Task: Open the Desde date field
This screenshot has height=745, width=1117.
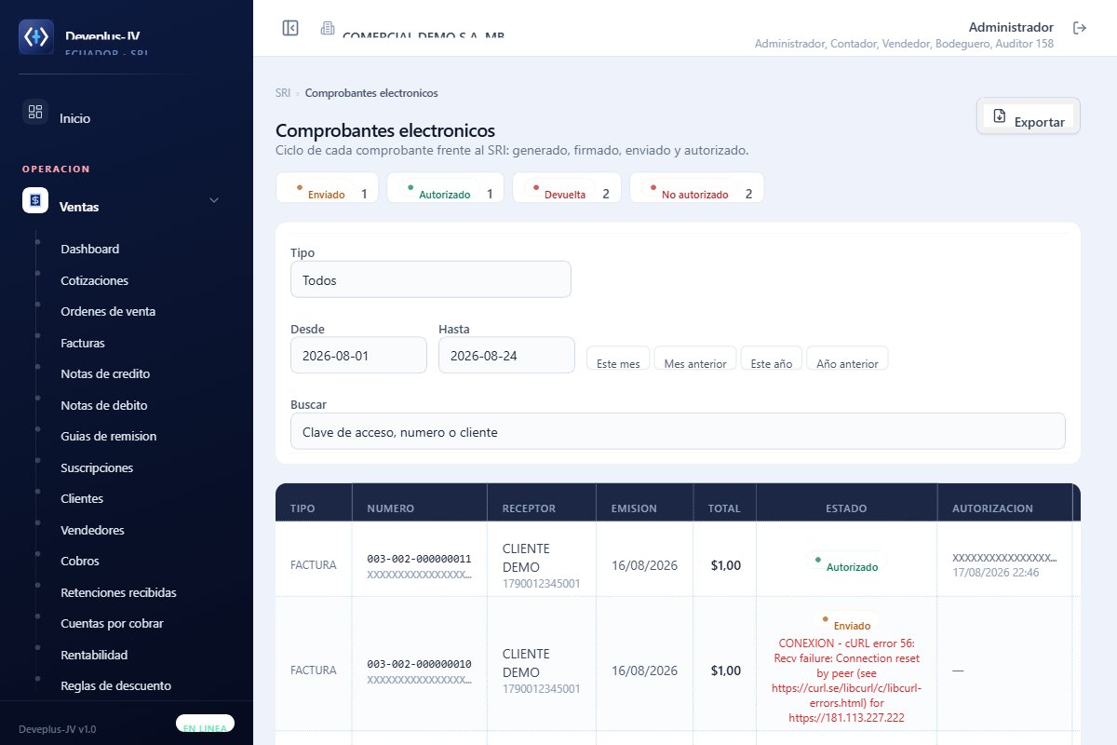Action: 358,355
